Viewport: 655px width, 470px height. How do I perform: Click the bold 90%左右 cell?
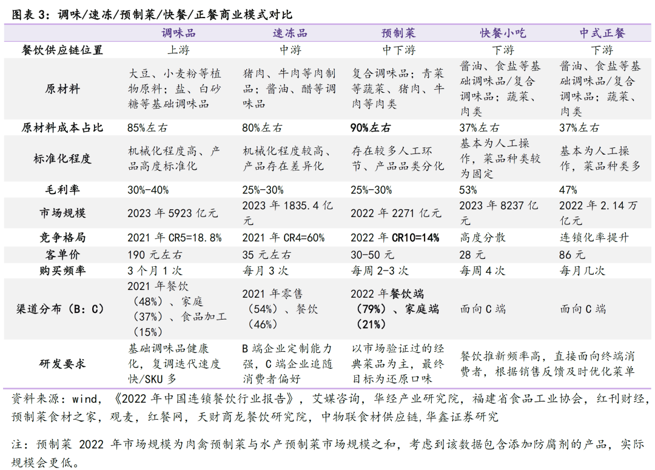tap(371, 128)
